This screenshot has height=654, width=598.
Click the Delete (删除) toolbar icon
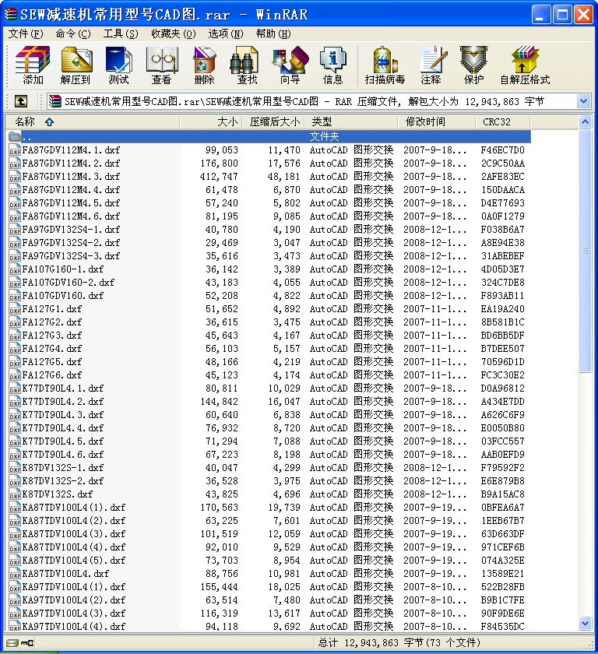204,65
